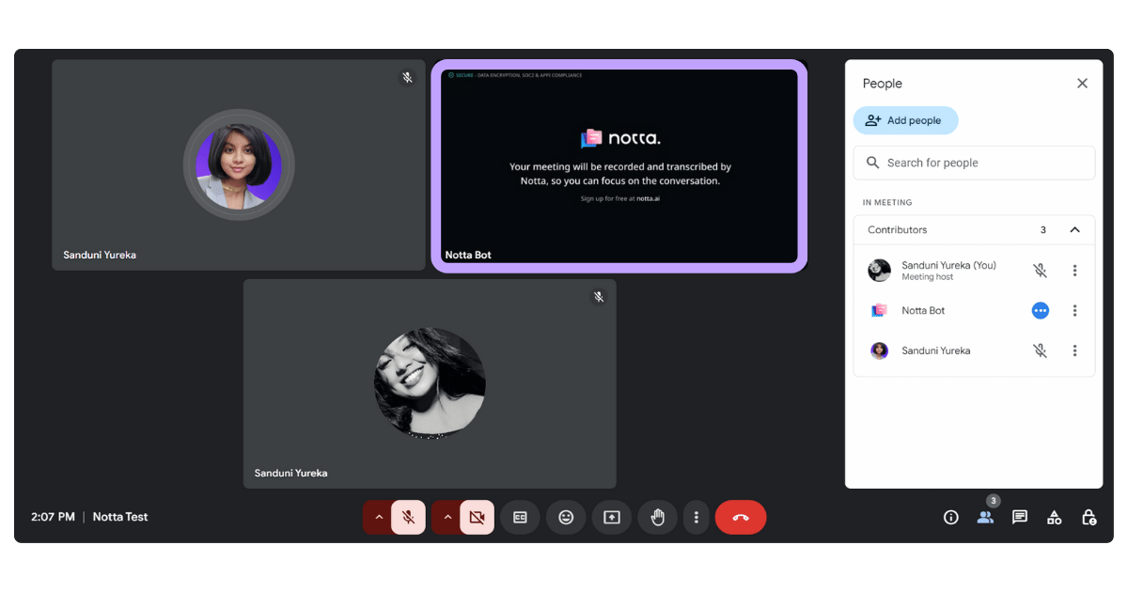Click the contributors count 3
The height and width of the screenshot is (592, 1128).
click(1043, 230)
